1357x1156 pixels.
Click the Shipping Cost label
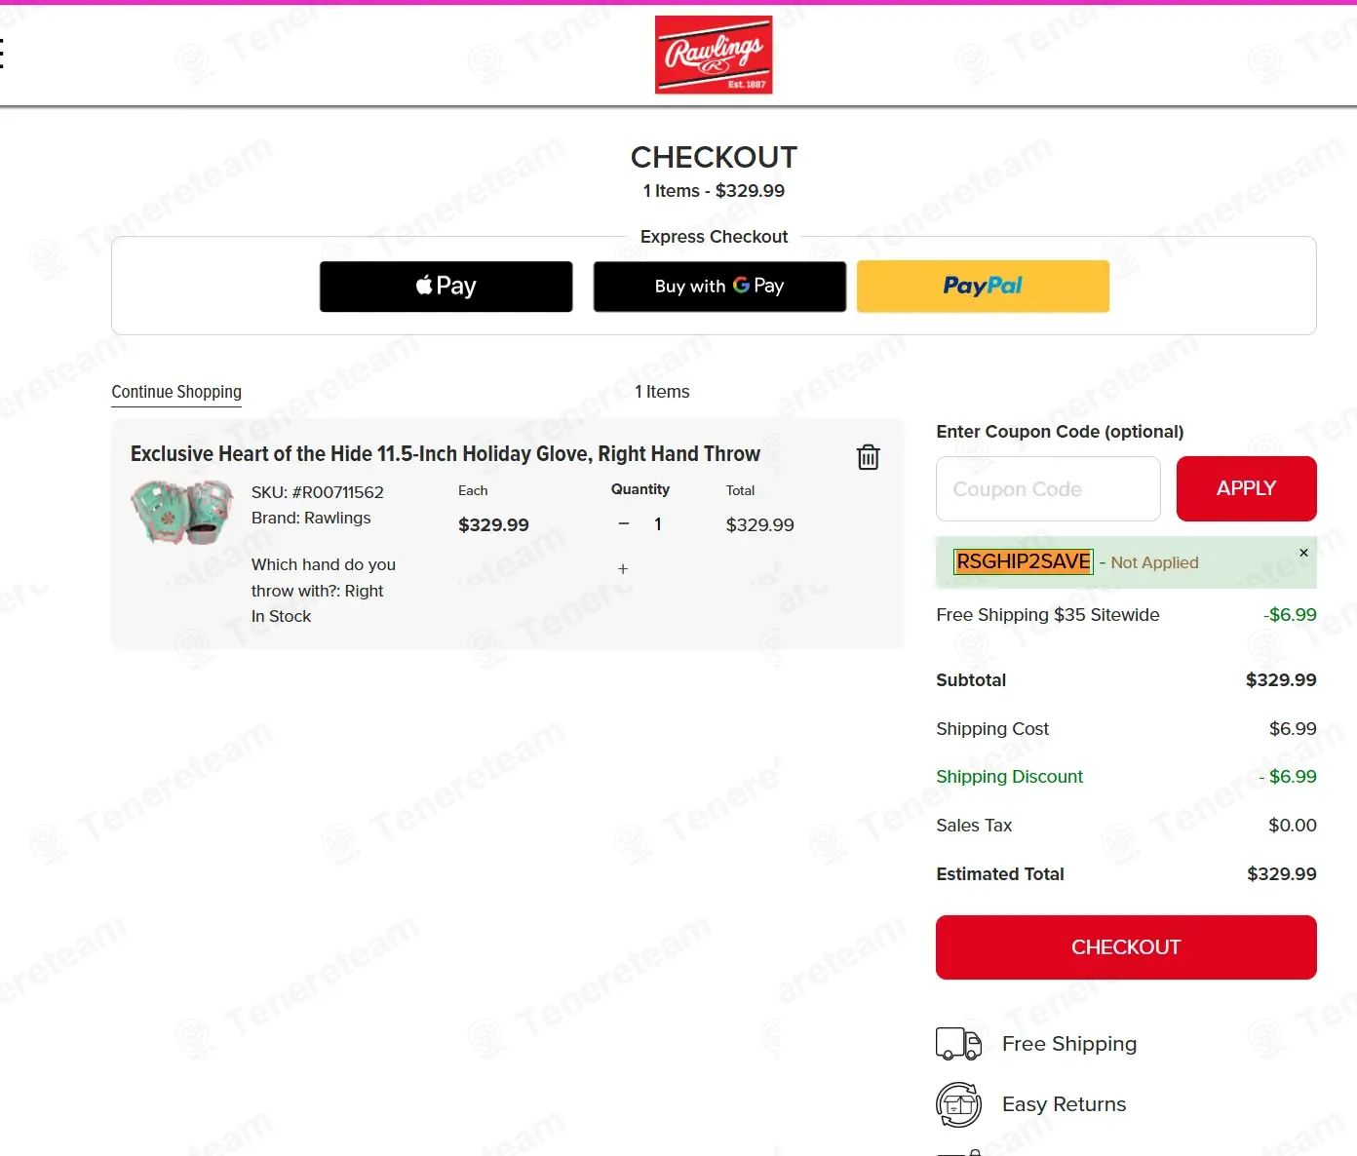992,729
